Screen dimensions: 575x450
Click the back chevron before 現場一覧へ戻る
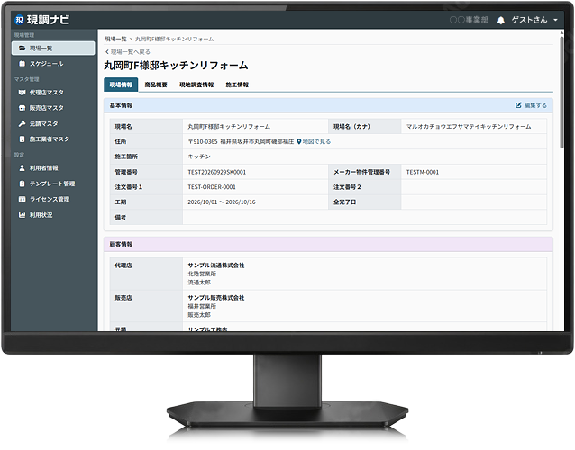coord(106,52)
